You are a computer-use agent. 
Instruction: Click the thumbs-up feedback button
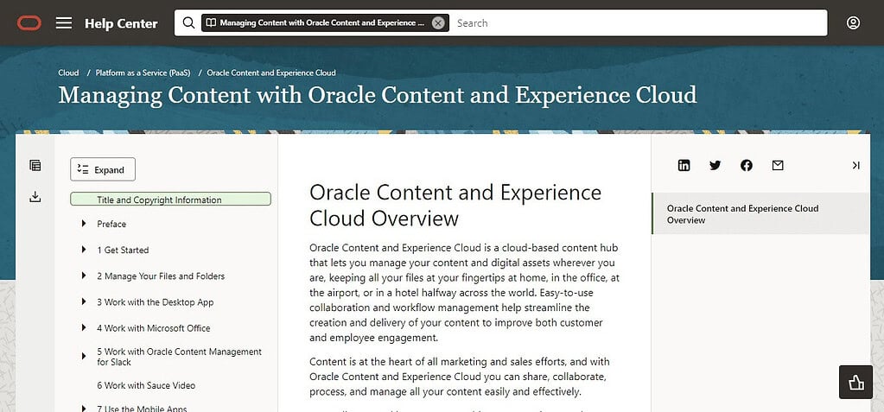[855, 382]
